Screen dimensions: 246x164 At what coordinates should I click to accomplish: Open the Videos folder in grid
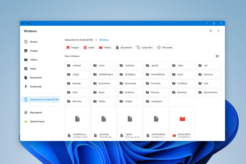pyautogui.click(x=104, y=101)
